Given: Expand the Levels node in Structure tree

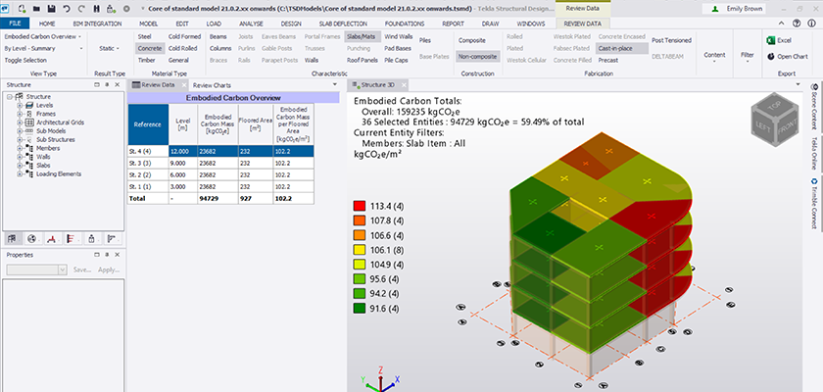Looking at the screenshot, I should point(20,105).
